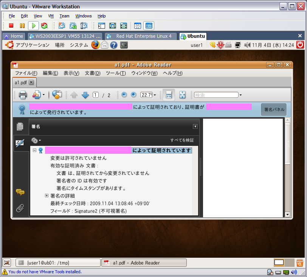Open the Comments panel speech bubble icon
Viewport: 307px width, 277px height.
(x=20, y=192)
